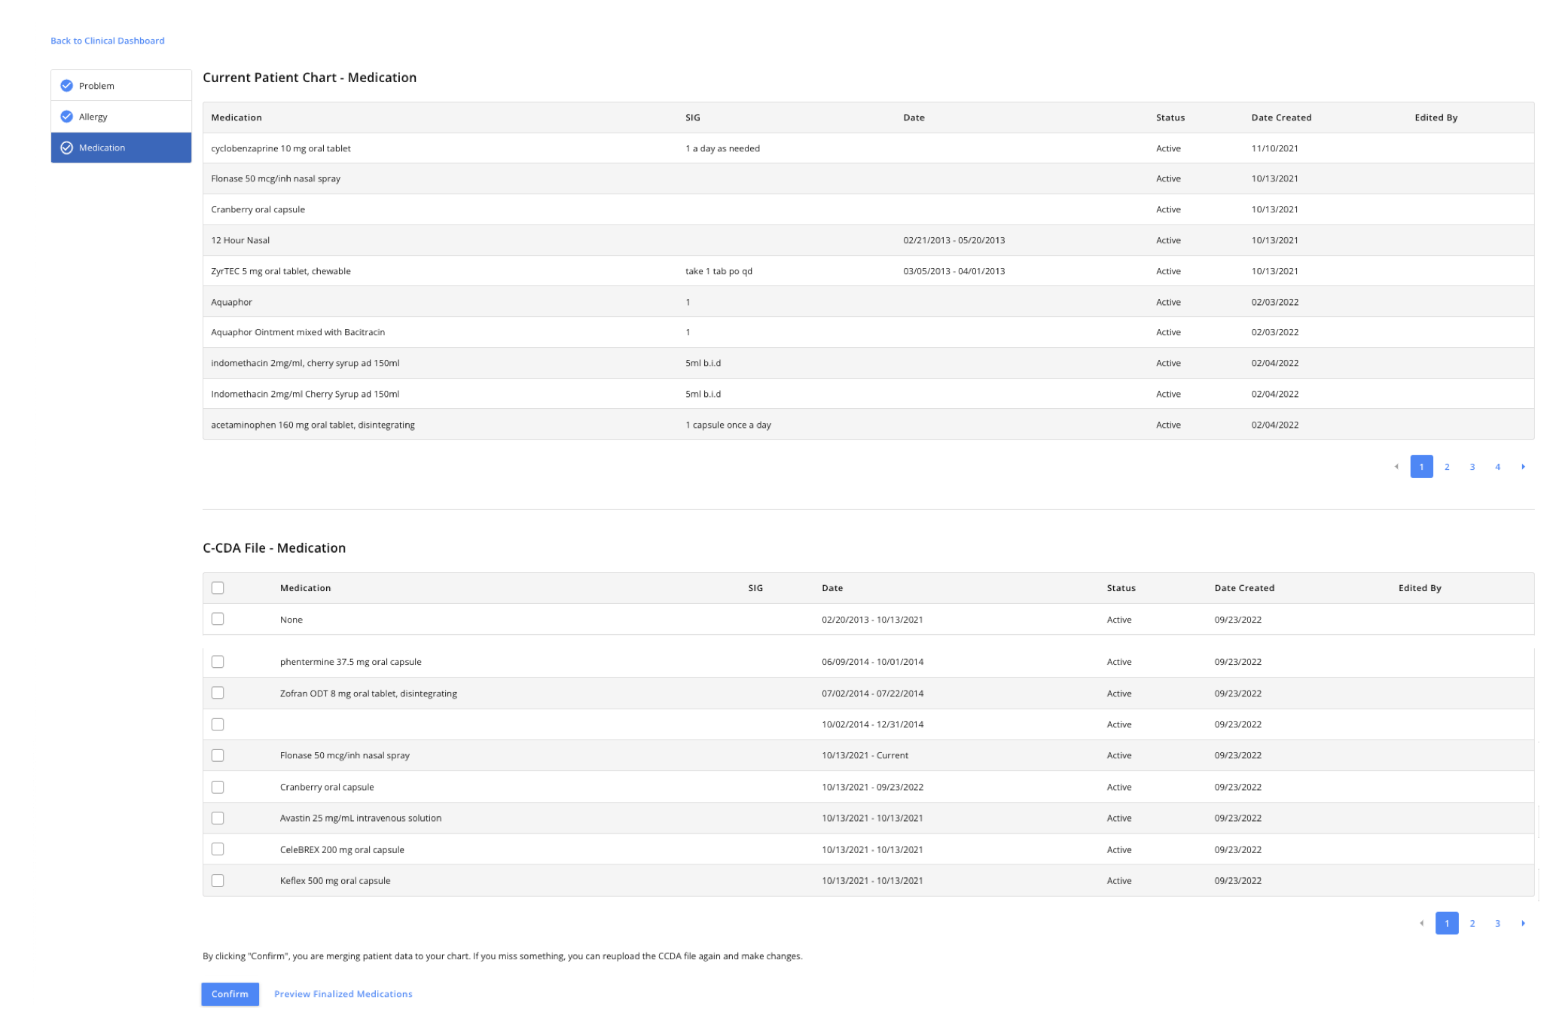Click date range 03/05/2013 - 04/01/2013
The height and width of the screenshot is (1012, 1547).
coord(954,271)
